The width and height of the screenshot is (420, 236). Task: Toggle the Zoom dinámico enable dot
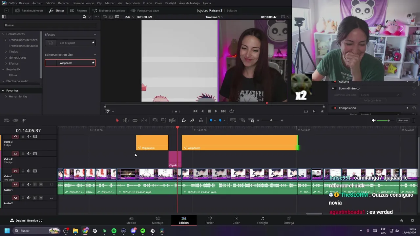tap(333, 88)
